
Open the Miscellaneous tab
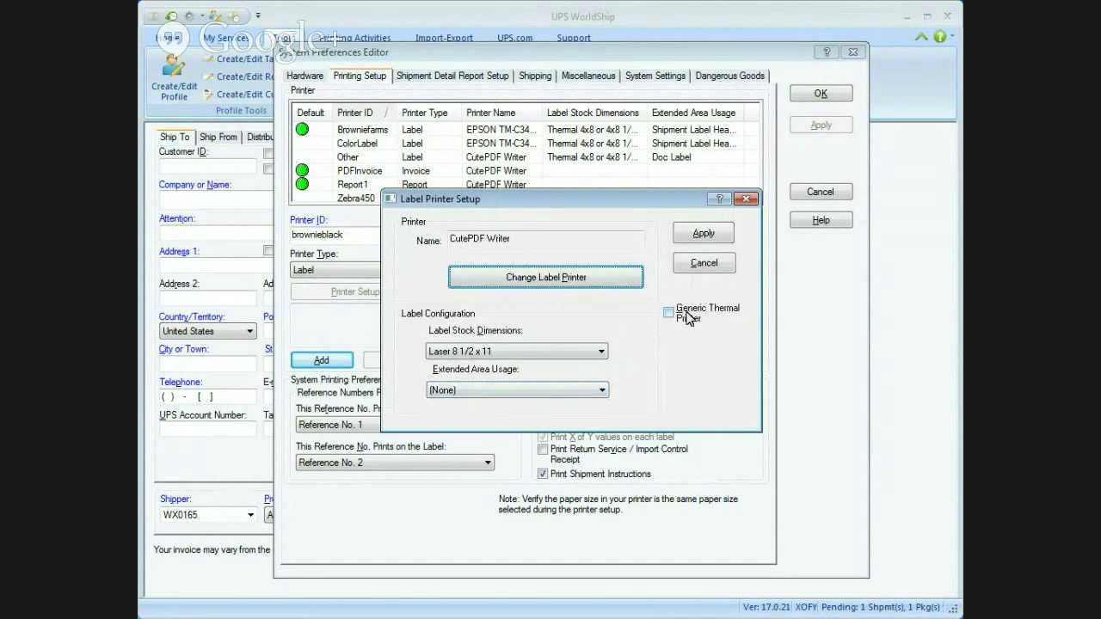point(588,76)
